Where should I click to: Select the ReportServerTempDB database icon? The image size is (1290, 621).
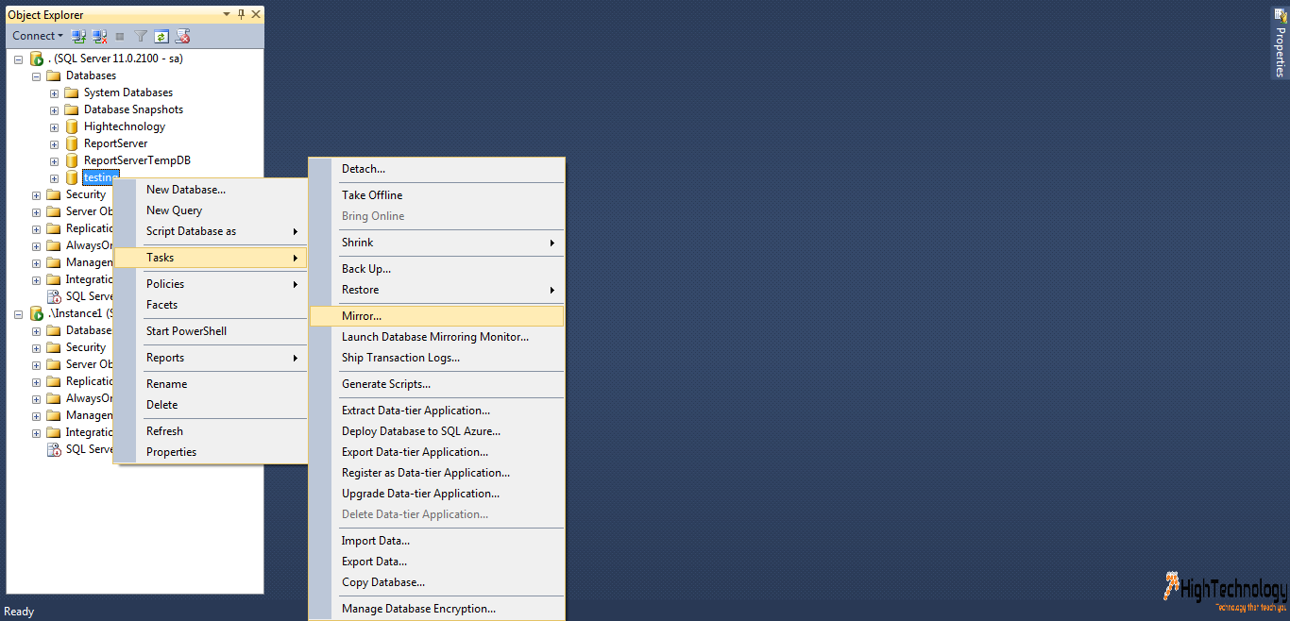[72, 160]
